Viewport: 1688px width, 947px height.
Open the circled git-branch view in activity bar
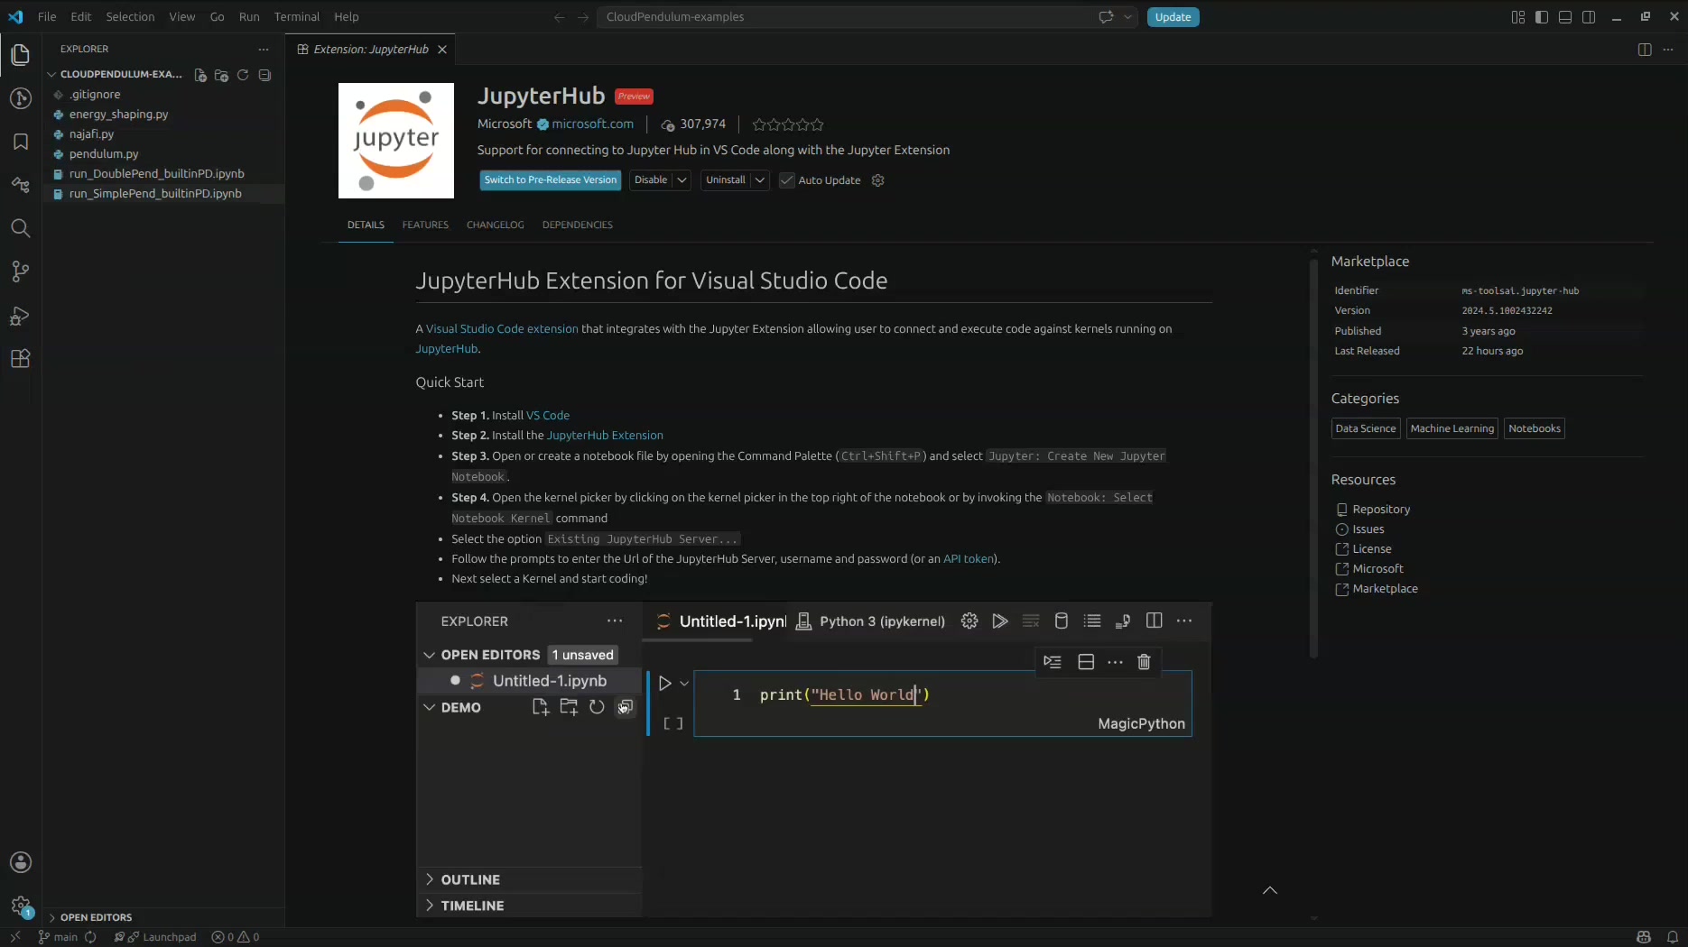(x=20, y=98)
